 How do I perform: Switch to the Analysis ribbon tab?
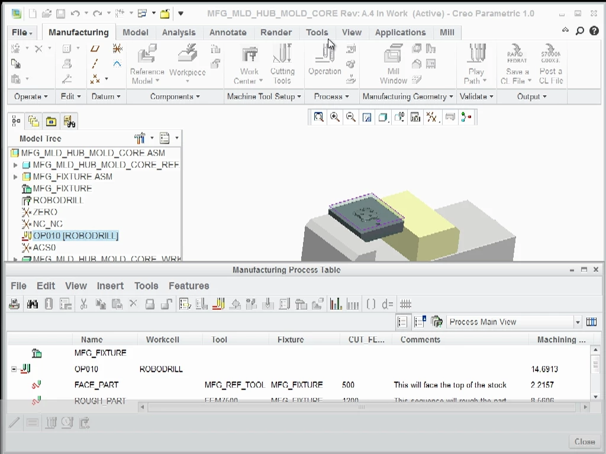(179, 33)
